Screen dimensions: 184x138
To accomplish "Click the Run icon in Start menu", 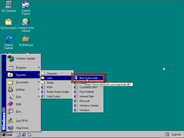I will pyautogui.click(x=10, y=111).
